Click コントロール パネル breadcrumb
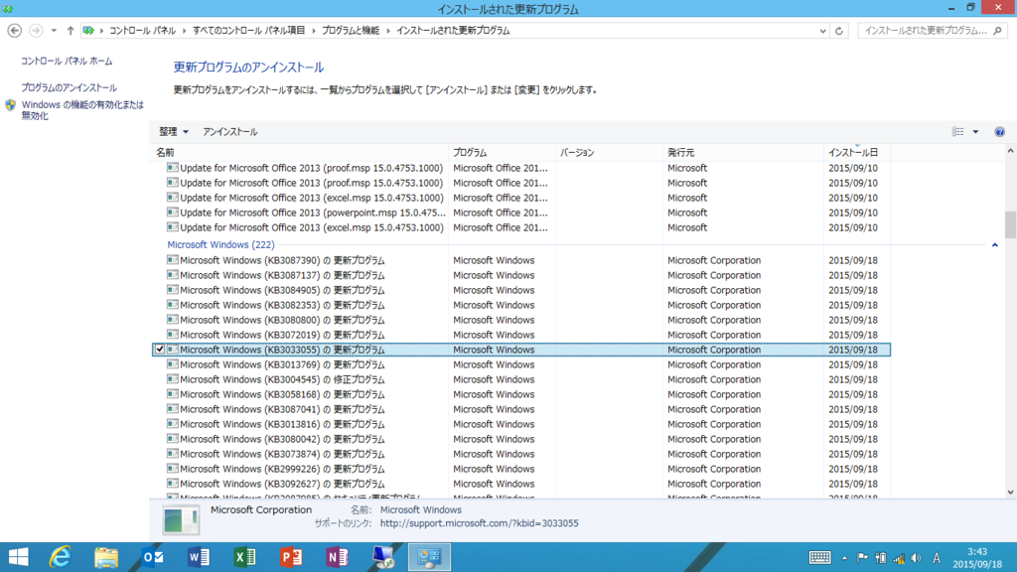 142,31
